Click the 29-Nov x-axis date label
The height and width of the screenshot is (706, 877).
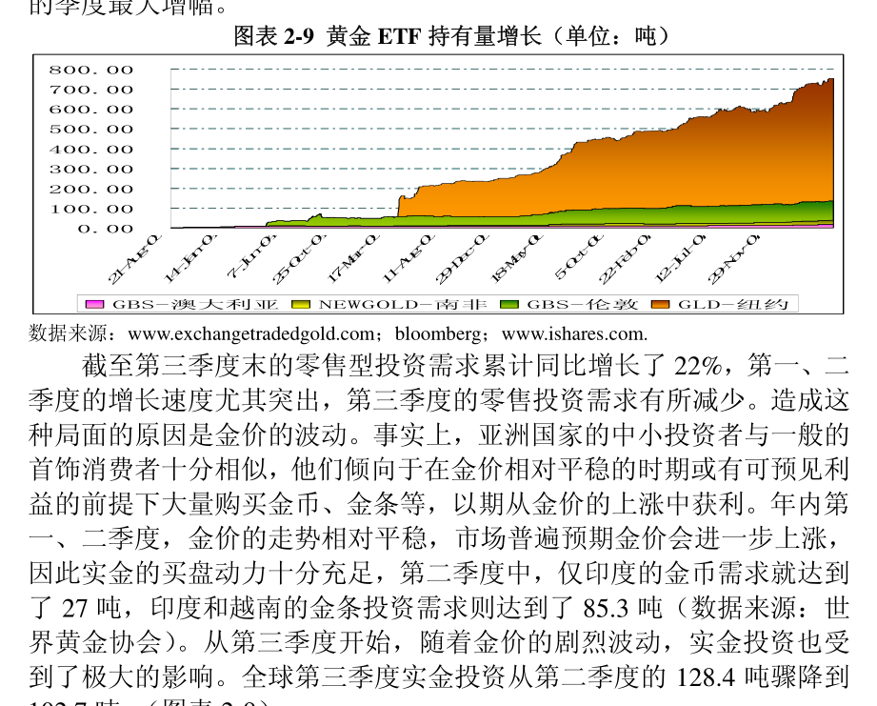click(x=734, y=258)
